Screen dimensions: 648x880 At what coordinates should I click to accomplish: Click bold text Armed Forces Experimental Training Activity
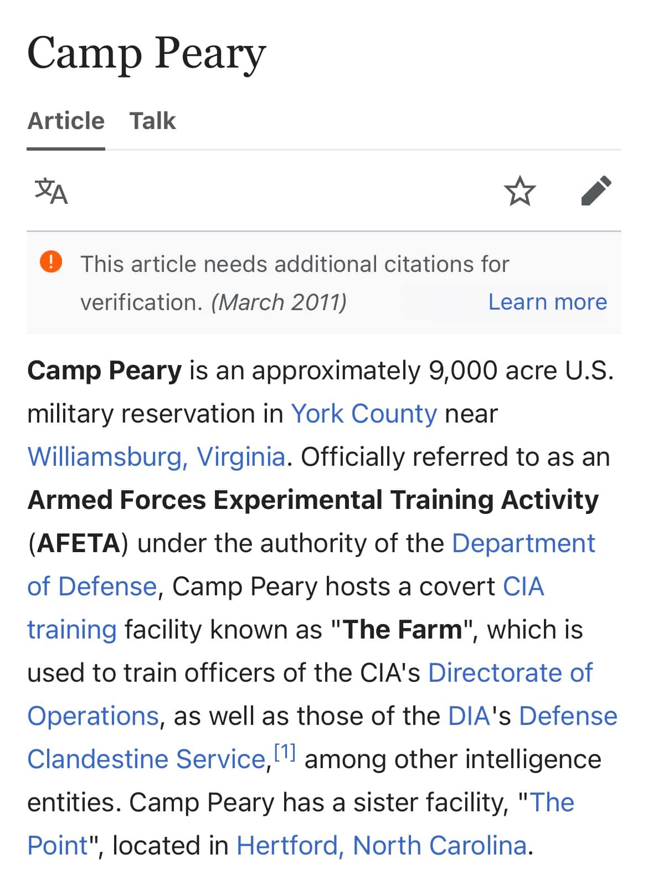click(313, 500)
